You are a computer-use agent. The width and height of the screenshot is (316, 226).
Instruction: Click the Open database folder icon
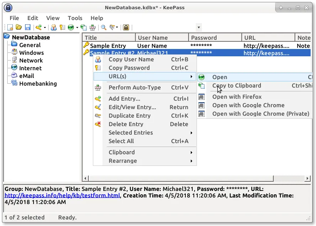[x=18, y=27]
